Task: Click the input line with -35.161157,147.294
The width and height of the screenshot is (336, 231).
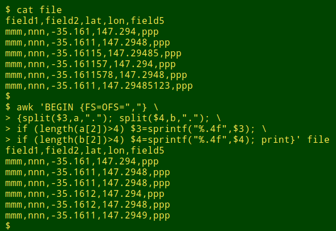Action: [91, 64]
